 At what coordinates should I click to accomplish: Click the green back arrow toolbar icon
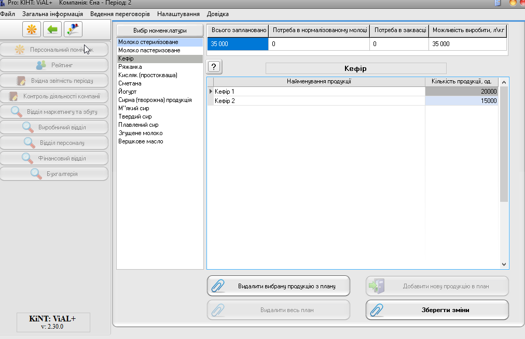pyautogui.click(x=52, y=30)
